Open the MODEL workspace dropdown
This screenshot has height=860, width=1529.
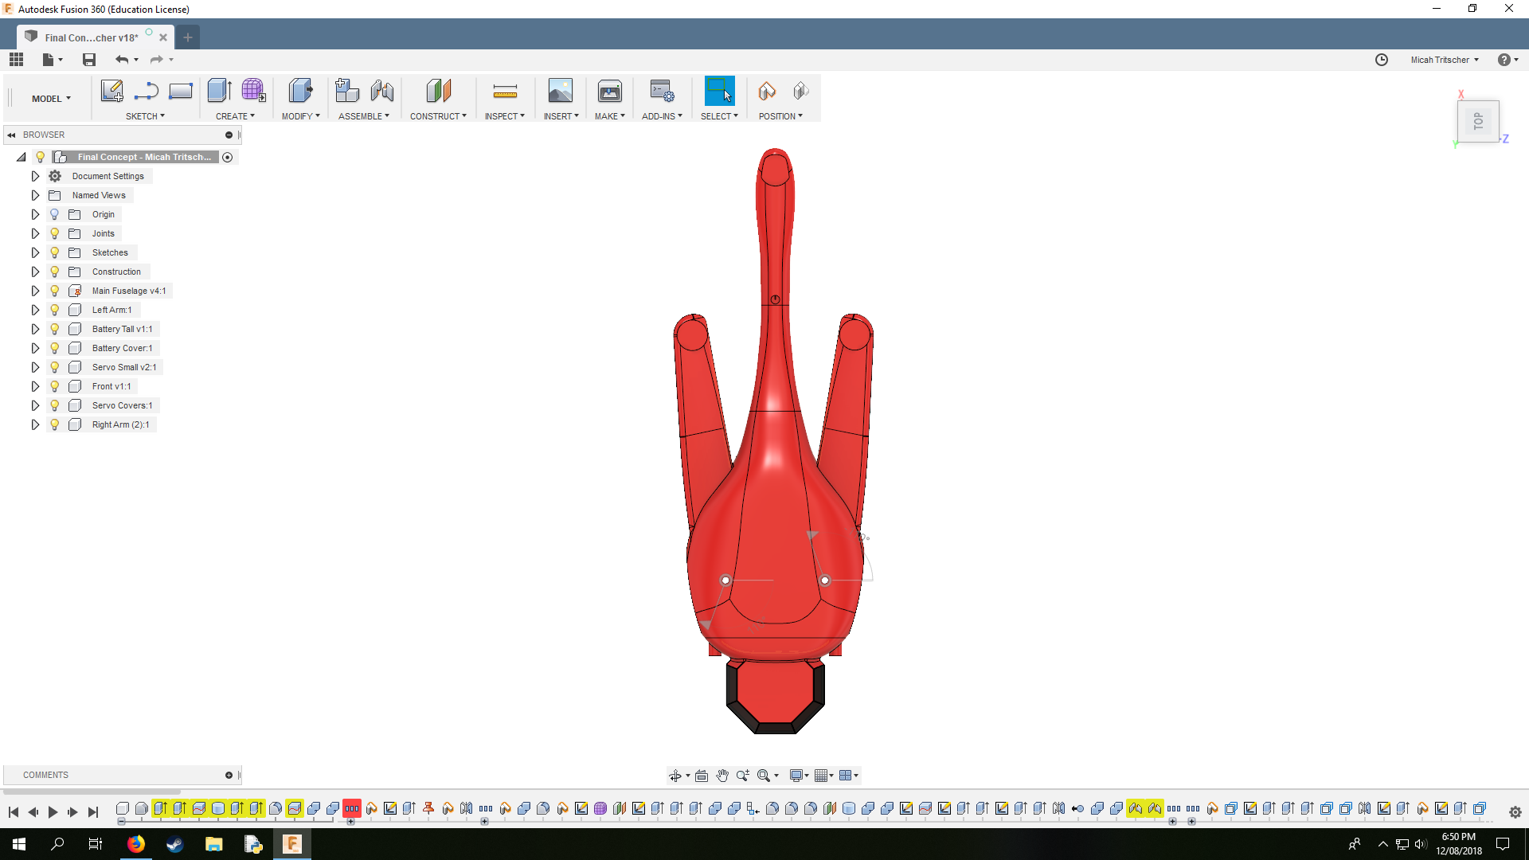(51, 99)
